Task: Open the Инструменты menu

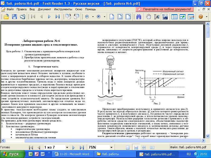Action: pyautogui.click(x=63, y=9)
